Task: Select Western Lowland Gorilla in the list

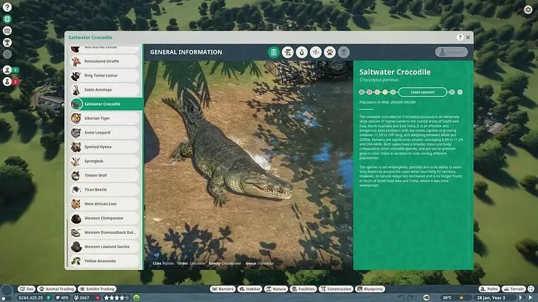Action: pos(104,247)
